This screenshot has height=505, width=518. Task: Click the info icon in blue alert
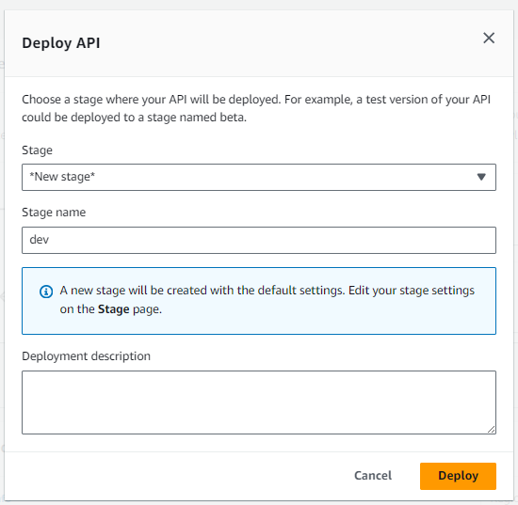(x=46, y=292)
